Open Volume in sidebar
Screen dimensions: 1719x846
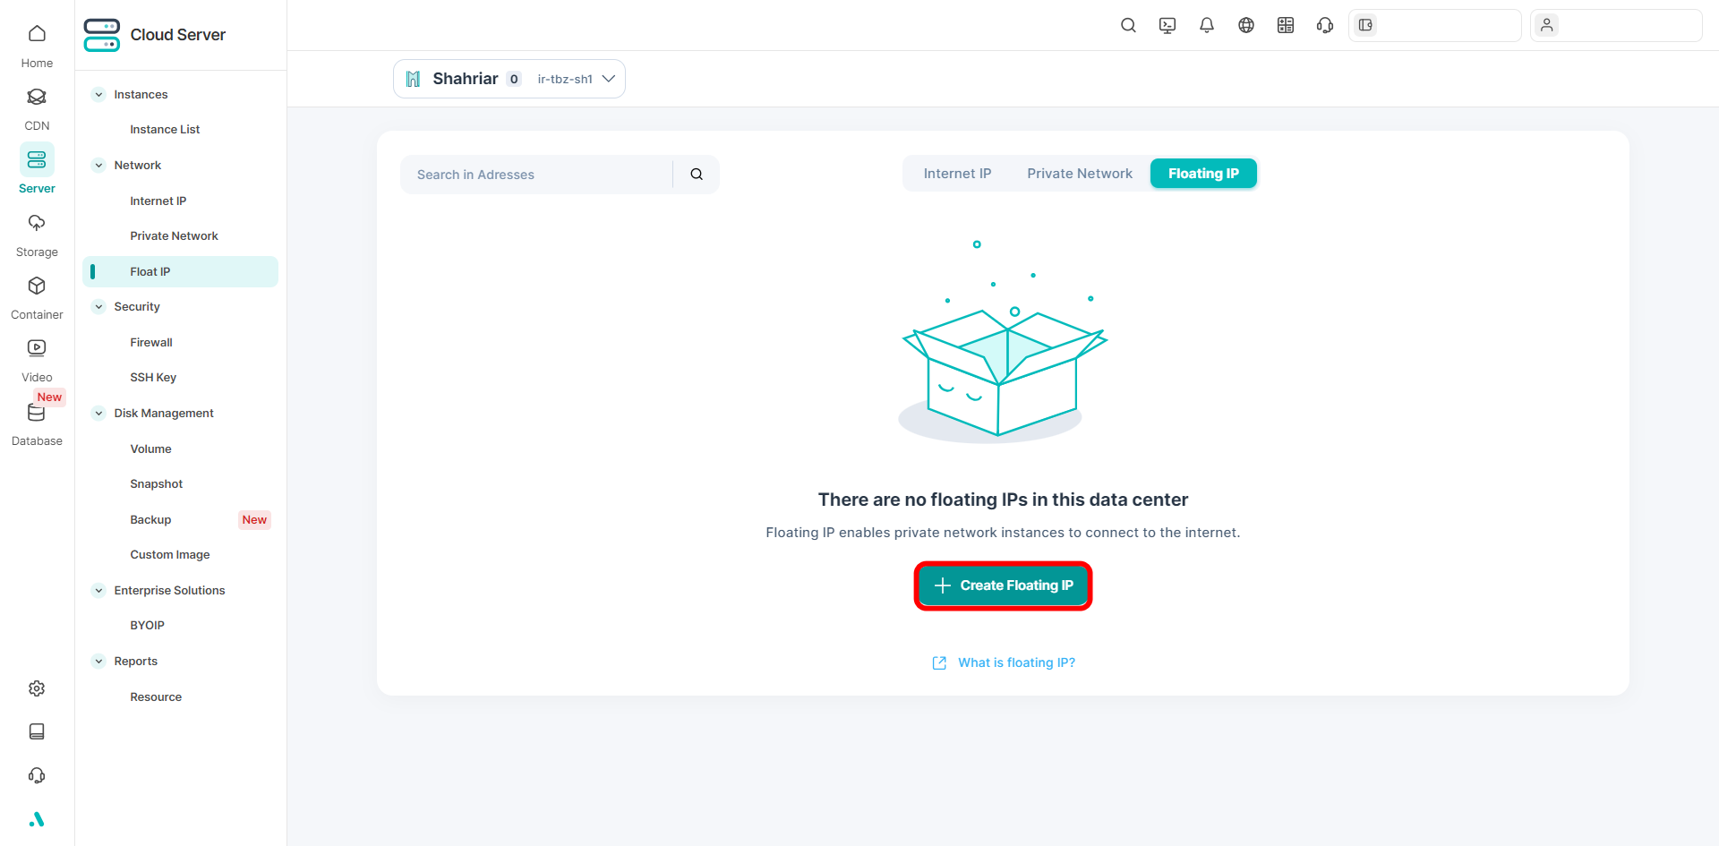click(150, 449)
